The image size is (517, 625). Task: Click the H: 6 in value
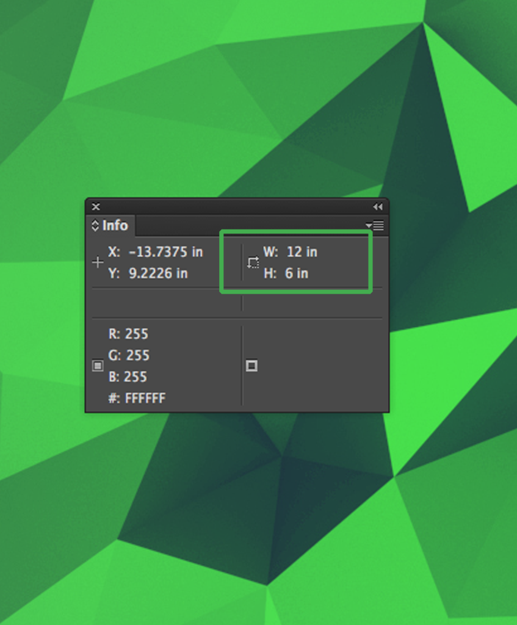pyautogui.click(x=286, y=273)
